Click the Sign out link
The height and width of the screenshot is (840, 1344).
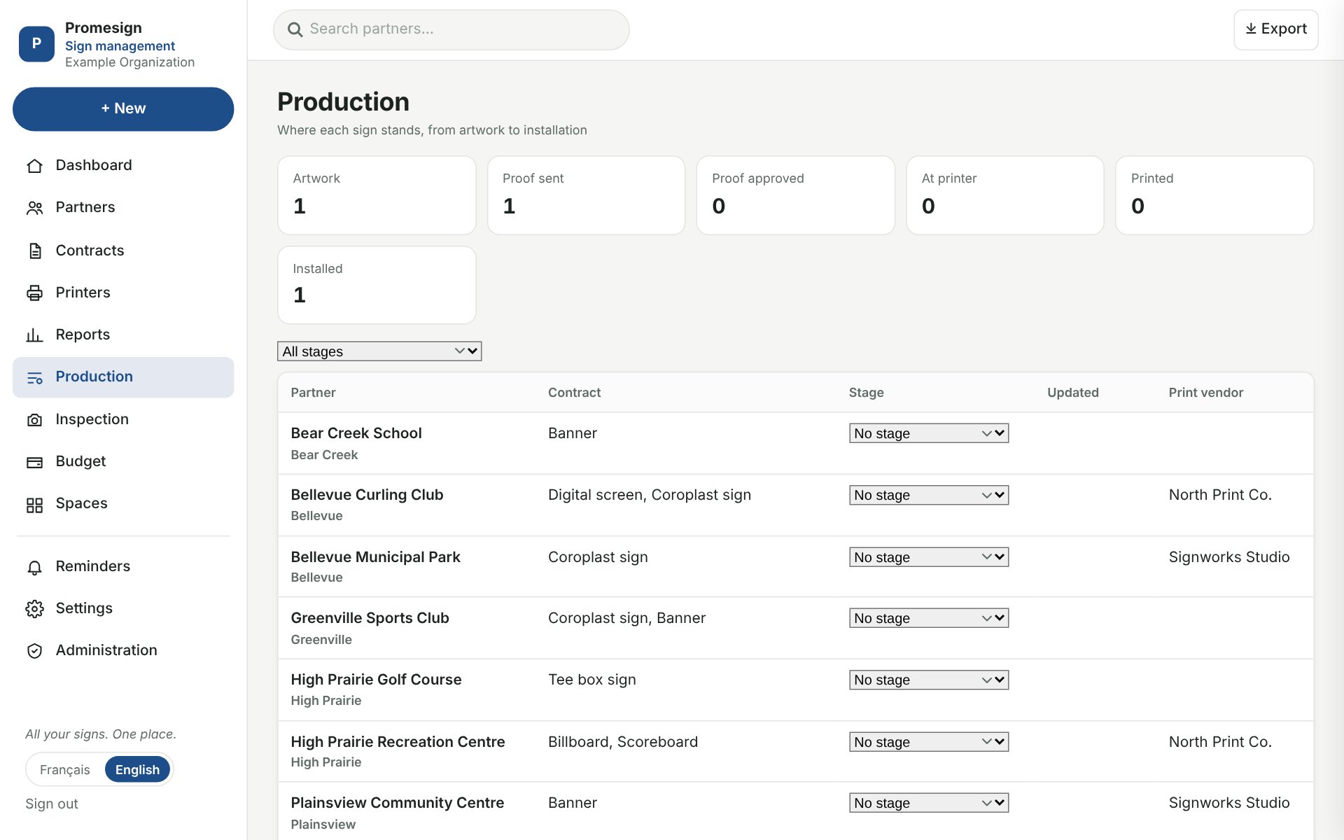52,804
